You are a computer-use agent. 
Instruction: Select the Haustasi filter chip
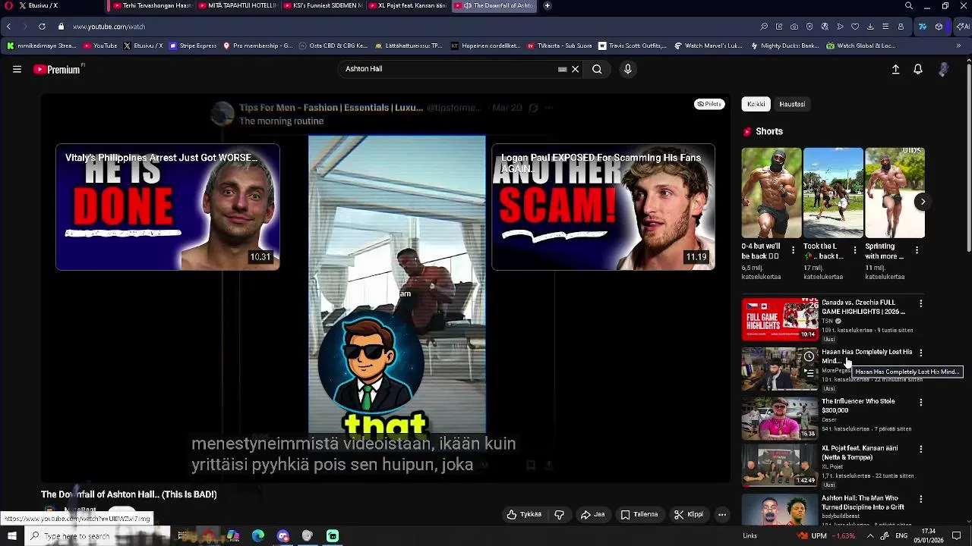[x=792, y=104]
